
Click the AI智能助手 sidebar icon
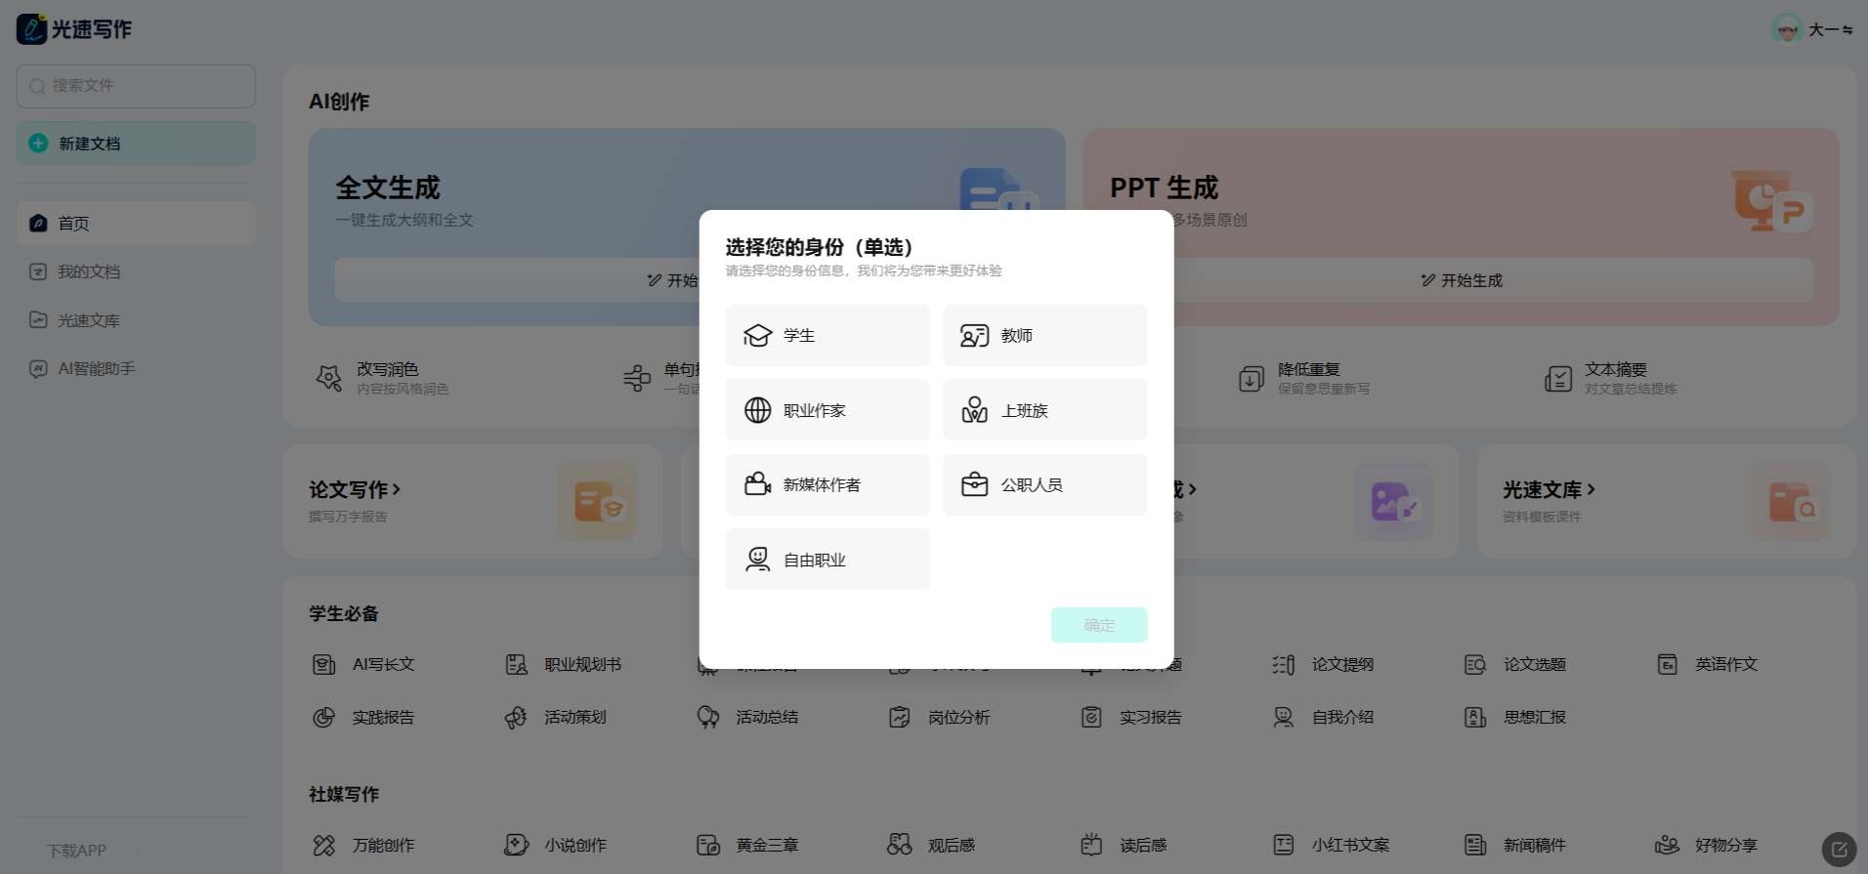(x=38, y=368)
